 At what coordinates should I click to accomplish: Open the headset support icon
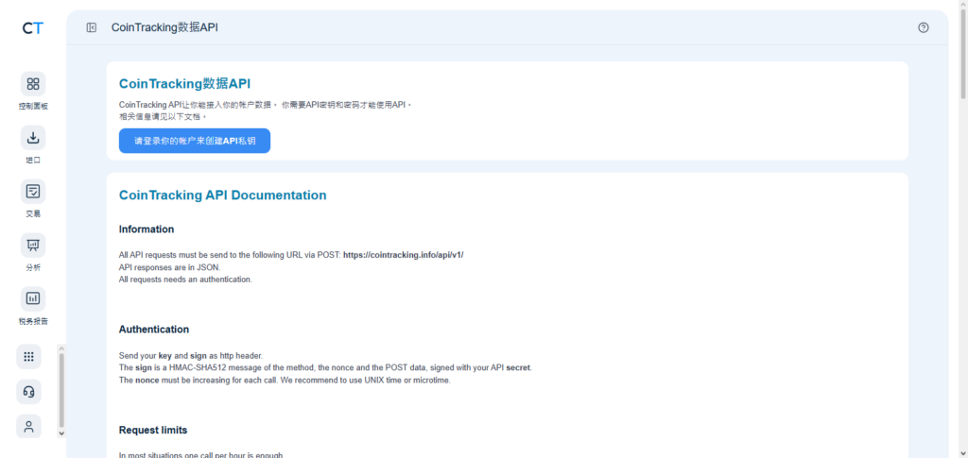click(x=28, y=392)
